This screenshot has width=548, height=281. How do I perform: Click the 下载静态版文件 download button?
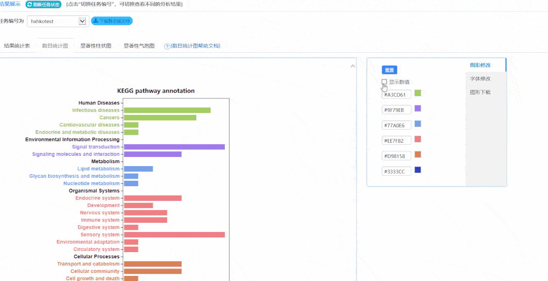112,21
